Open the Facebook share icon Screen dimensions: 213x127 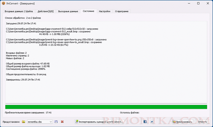145,122
